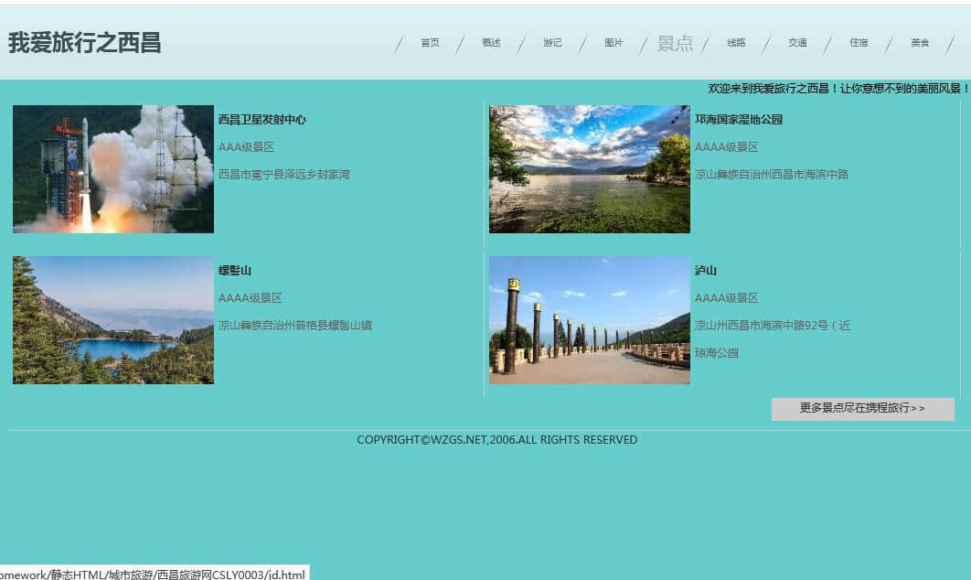Image resolution: width=971 pixels, height=580 pixels.
Task: Open the 首页 navigation tab
Action: (x=430, y=43)
